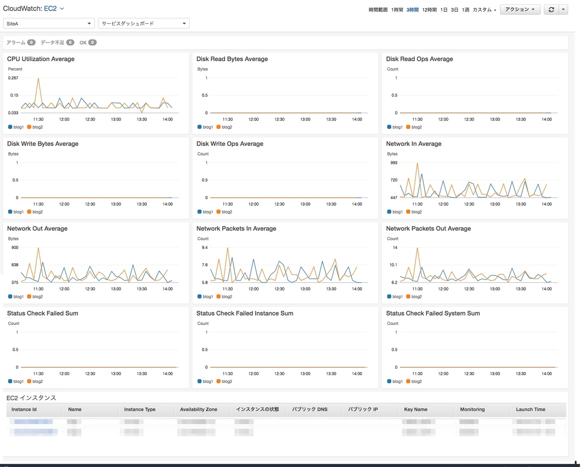Viewport: 584px width, 467px height.
Task: Open the CPU Utilization Average widget title
Action: [x=41, y=59]
